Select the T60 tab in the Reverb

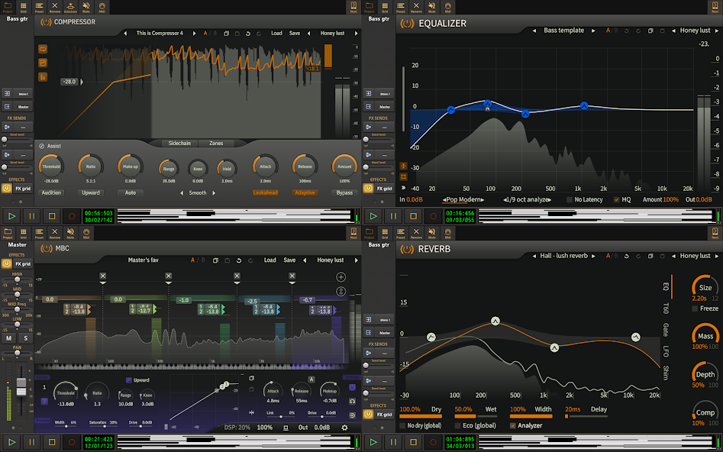coord(664,308)
